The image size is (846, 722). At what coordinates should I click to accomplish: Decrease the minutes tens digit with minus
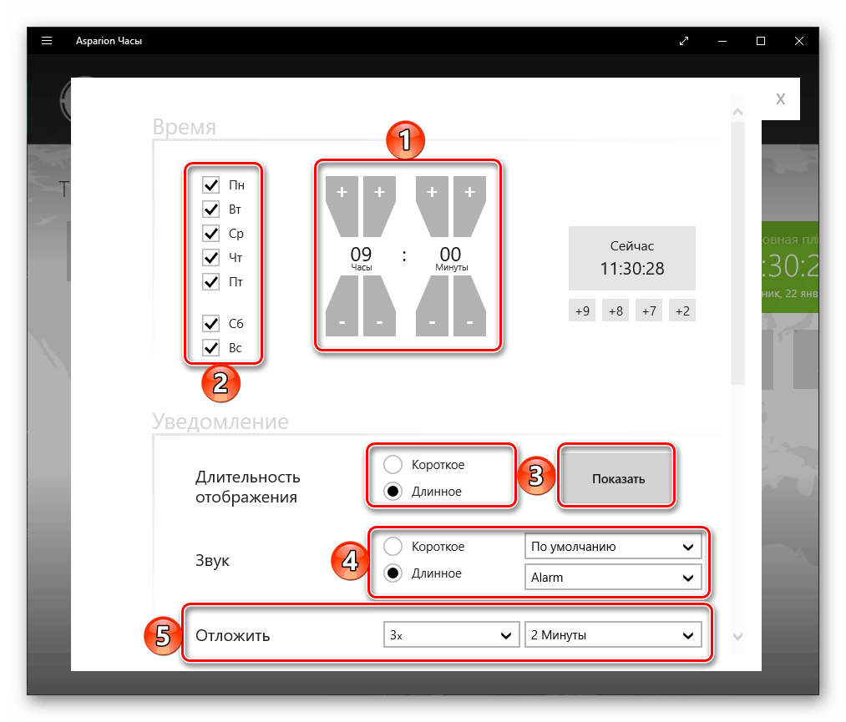(432, 306)
